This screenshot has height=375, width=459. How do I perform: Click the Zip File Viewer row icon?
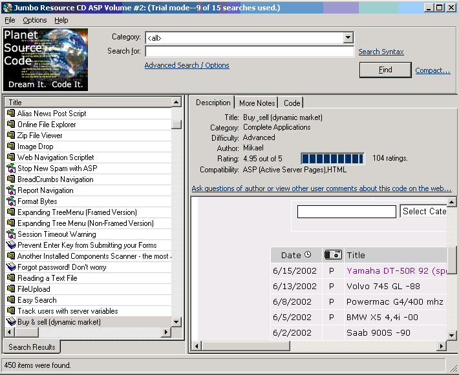point(11,135)
